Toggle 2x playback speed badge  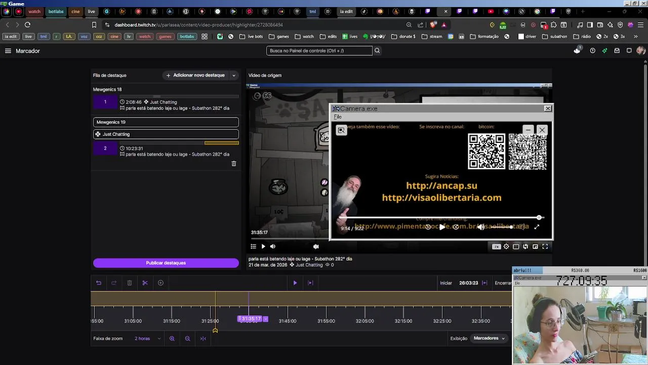(x=497, y=246)
